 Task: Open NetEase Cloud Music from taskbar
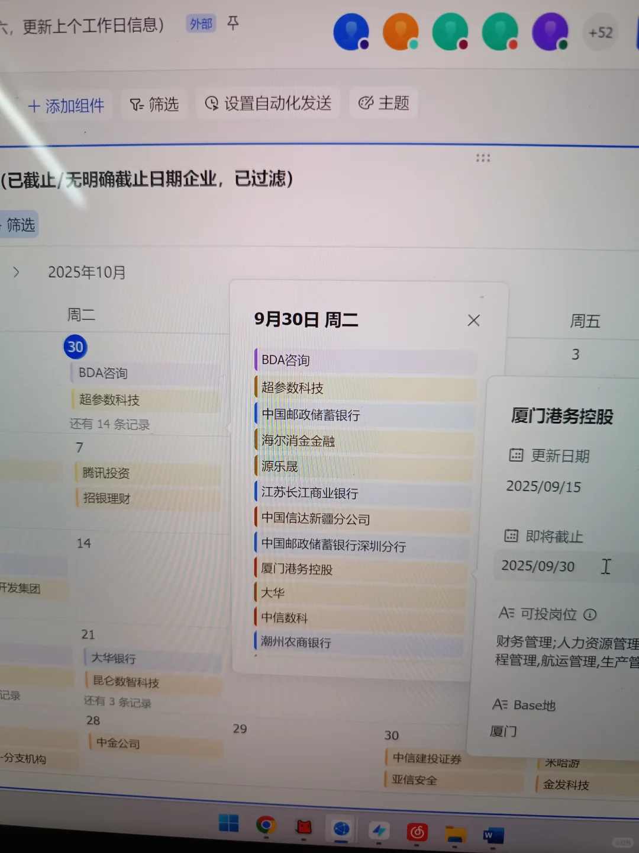tap(417, 833)
